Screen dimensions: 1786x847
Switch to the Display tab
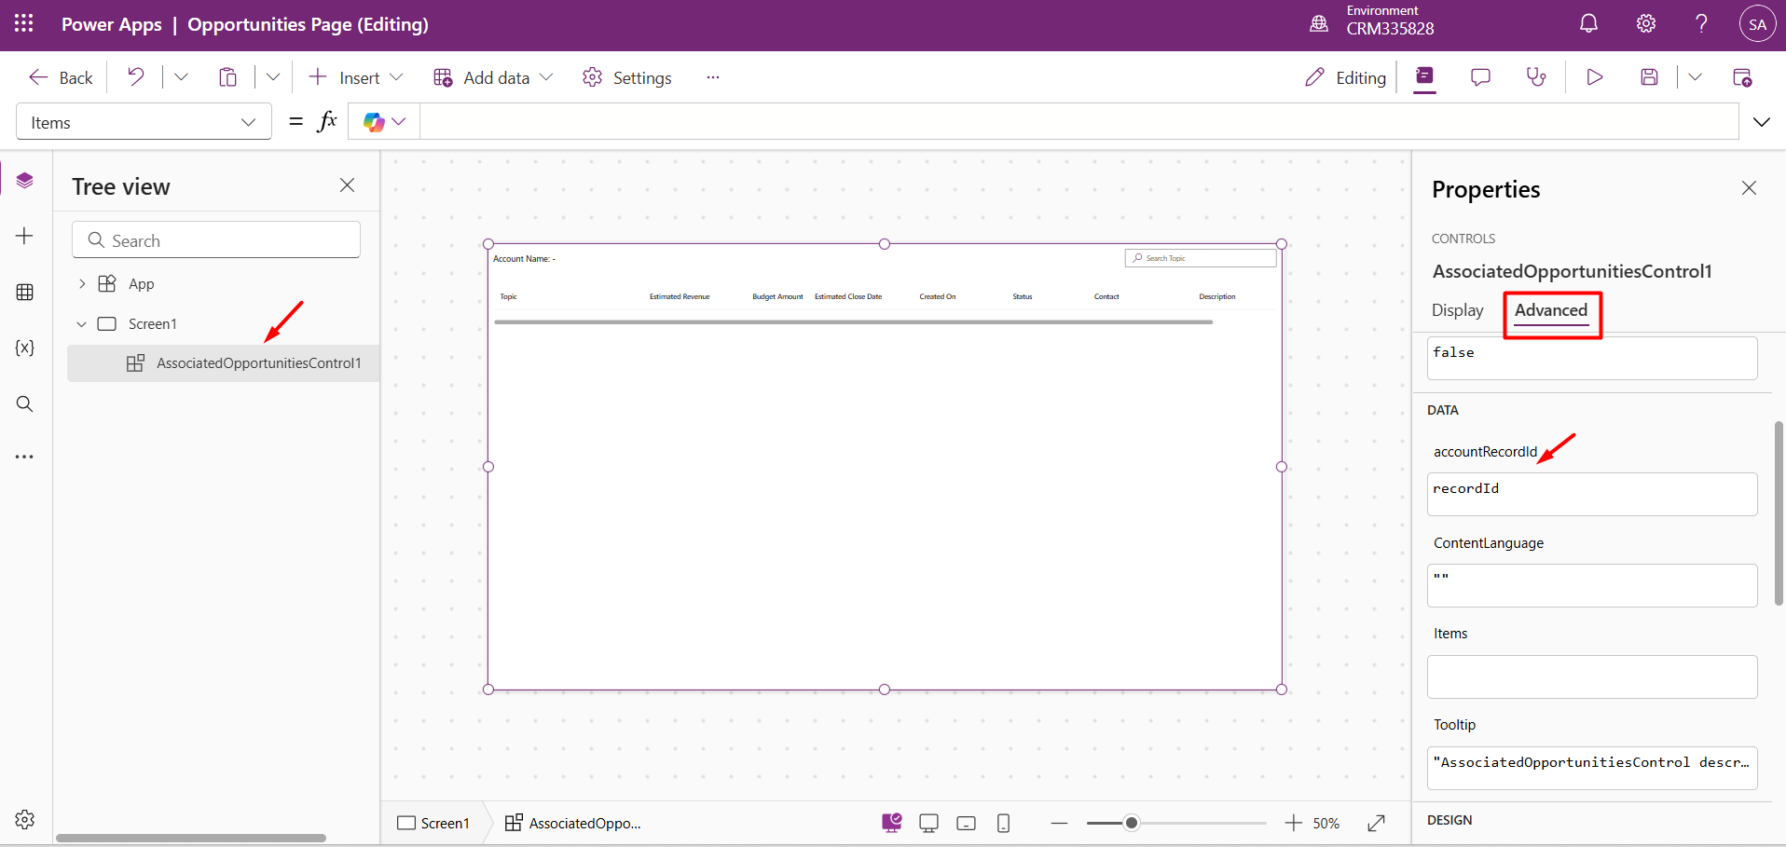pos(1457,310)
